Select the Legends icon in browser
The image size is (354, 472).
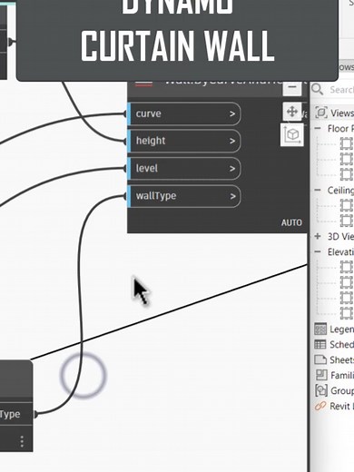coord(320,329)
